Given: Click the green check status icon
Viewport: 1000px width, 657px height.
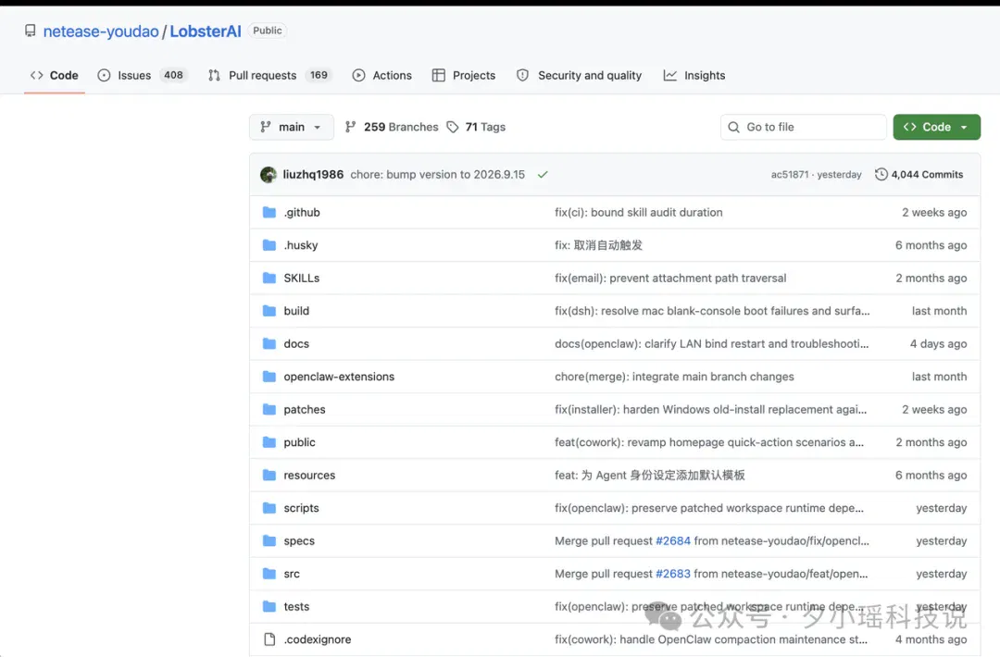Looking at the screenshot, I should pyautogui.click(x=543, y=175).
